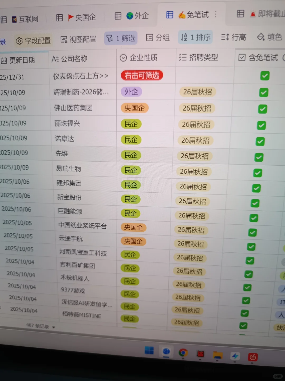The width and height of the screenshot is (285, 381).
Task: Open the 1 筛选 filter panel
Action: (121, 38)
